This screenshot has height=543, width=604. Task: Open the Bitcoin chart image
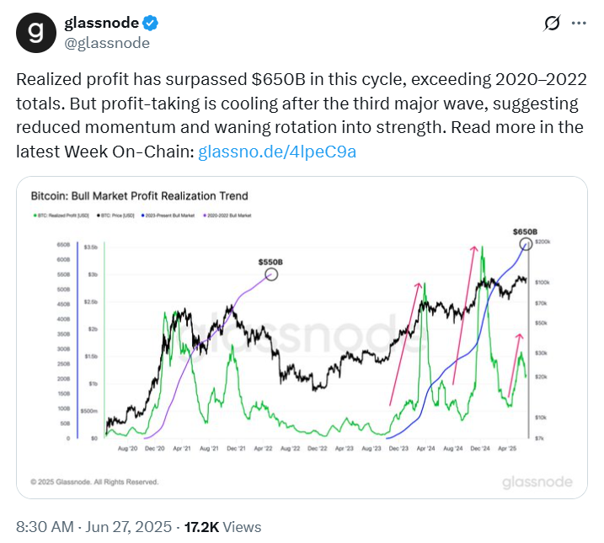(302, 338)
